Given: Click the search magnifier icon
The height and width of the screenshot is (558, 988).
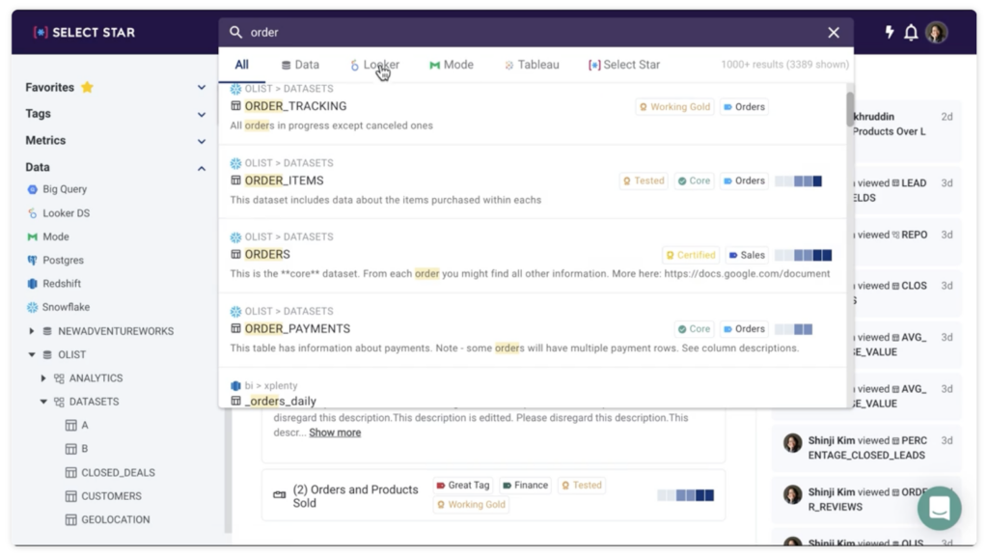Looking at the screenshot, I should coord(235,32).
